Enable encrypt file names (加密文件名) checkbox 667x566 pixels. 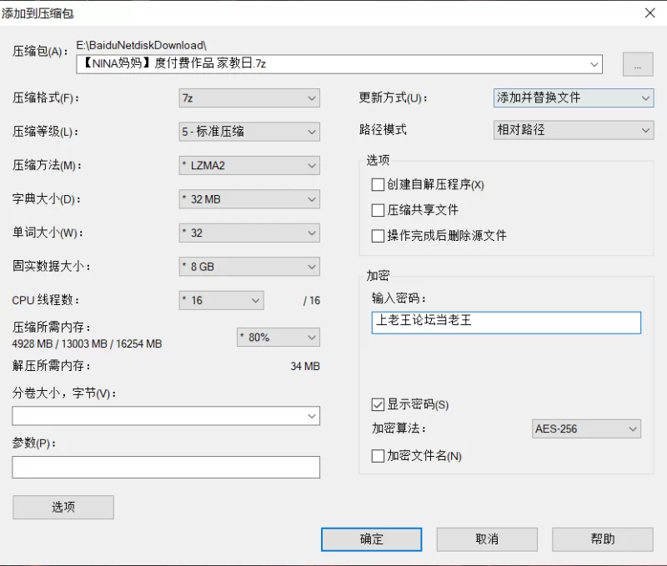(378, 456)
